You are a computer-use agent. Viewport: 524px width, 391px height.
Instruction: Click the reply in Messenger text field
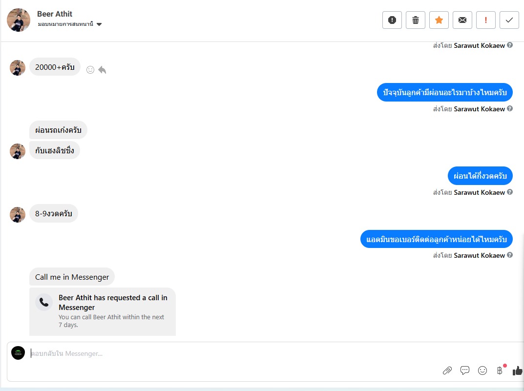pyautogui.click(x=234, y=353)
